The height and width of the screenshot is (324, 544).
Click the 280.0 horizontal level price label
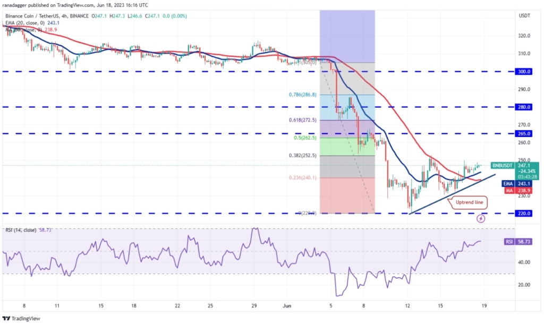[524, 107]
